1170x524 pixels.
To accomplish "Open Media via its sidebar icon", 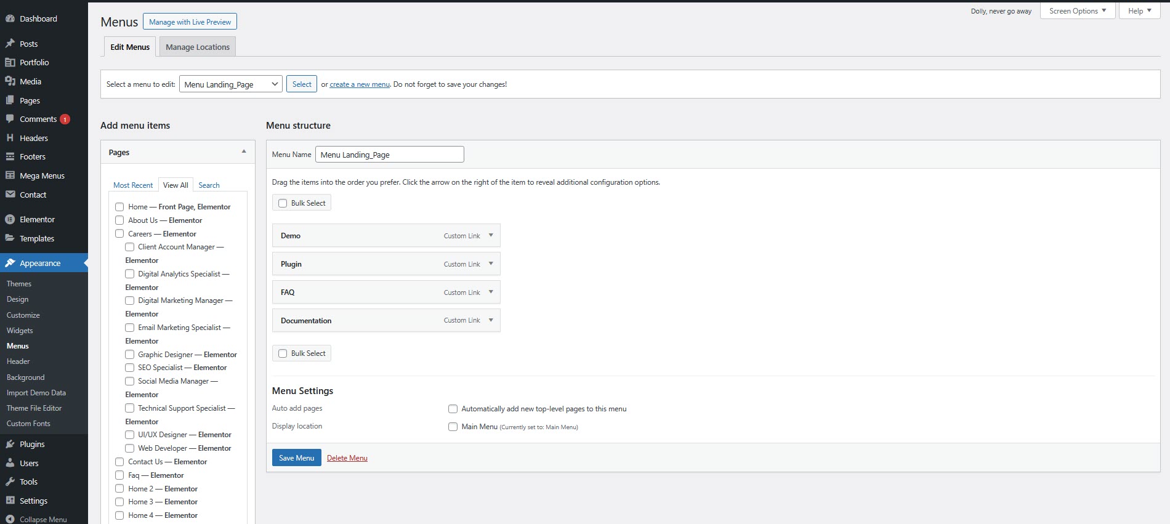I will click(x=10, y=81).
